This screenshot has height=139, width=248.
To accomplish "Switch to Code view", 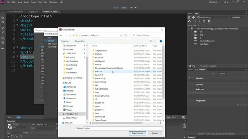I will [116, 8].
